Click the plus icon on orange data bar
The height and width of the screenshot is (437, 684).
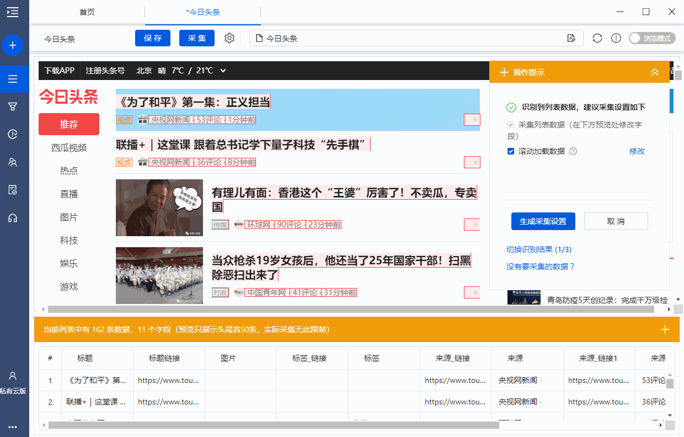pyautogui.click(x=665, y=329)
